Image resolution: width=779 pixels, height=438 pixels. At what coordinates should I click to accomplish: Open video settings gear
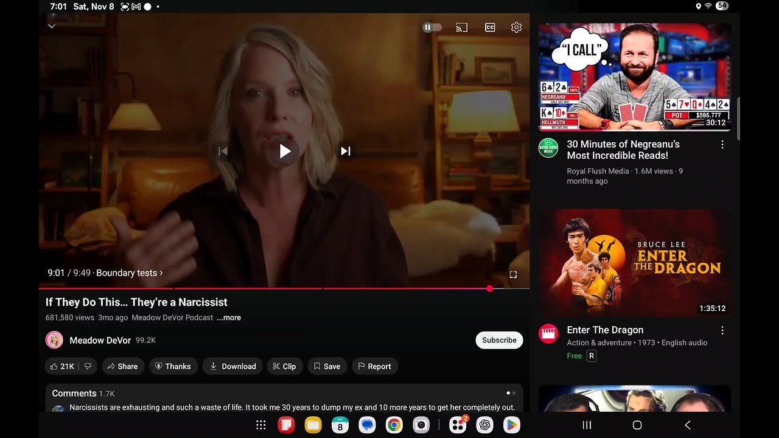coord(516,27)
